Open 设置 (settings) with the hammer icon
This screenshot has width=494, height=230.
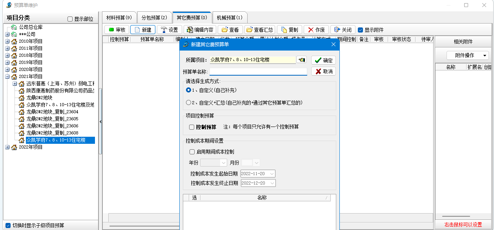(x=164, y=30)
